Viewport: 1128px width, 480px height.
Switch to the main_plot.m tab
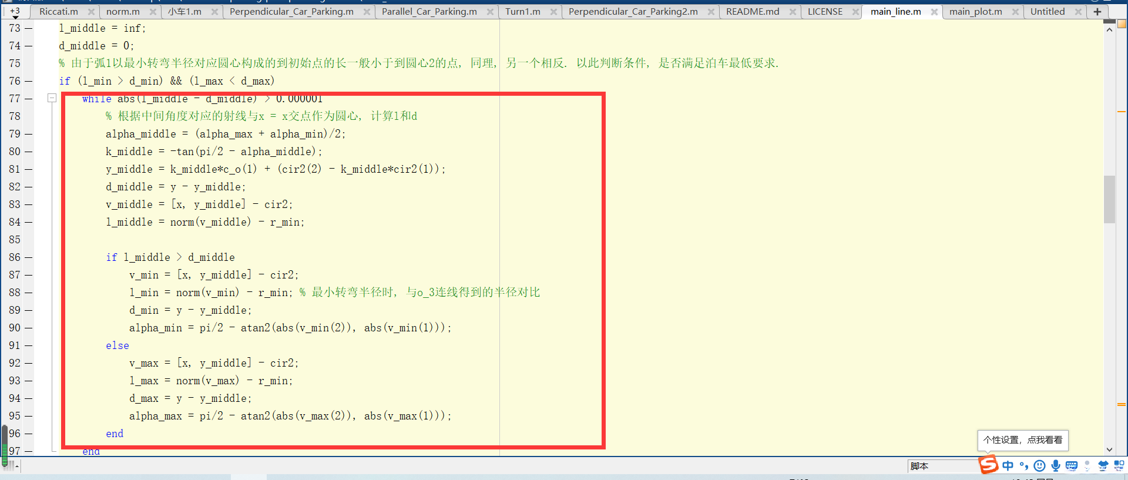click(976, 12)
